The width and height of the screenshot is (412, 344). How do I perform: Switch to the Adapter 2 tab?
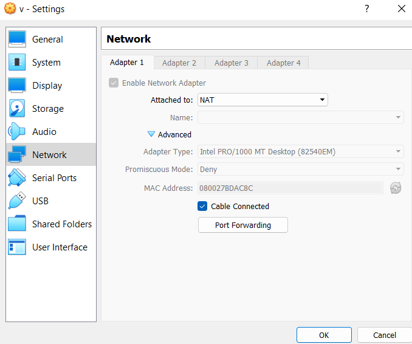pos(179,63)
